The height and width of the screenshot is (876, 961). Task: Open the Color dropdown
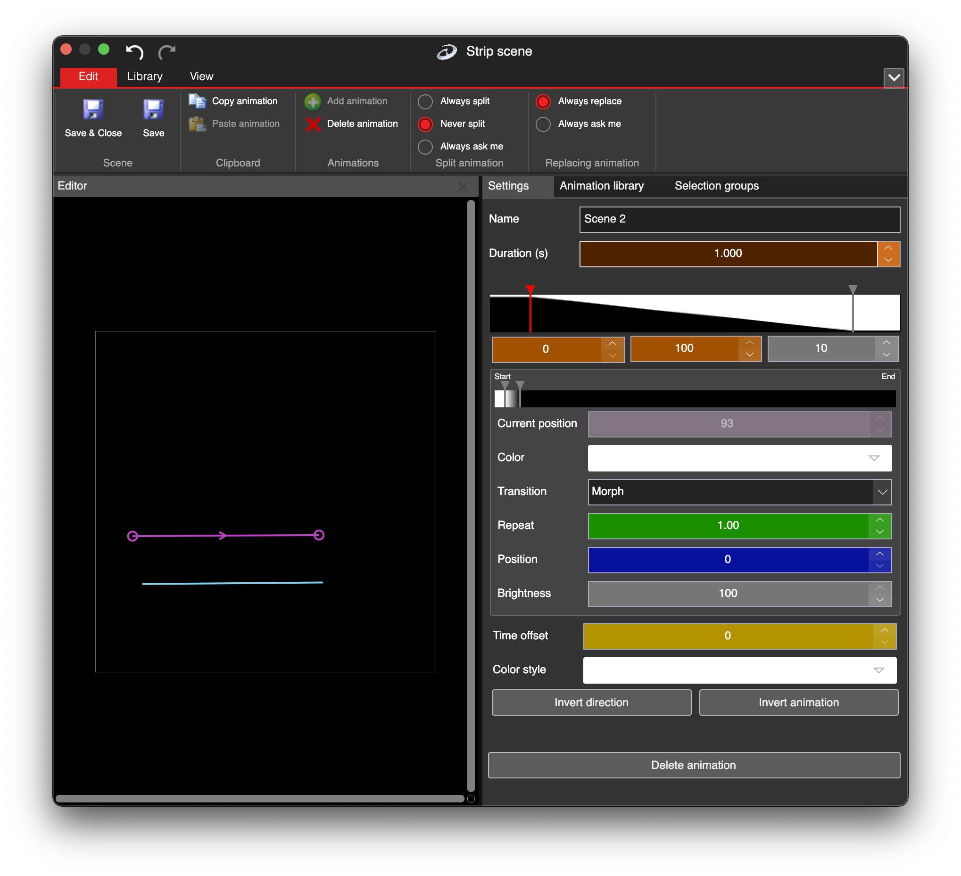point(739,457)
